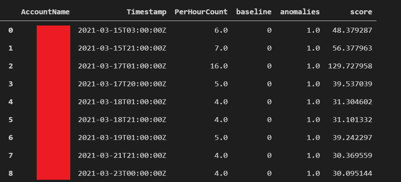Select the score value 48.379287
401x182 pixels.
point(352,30)
